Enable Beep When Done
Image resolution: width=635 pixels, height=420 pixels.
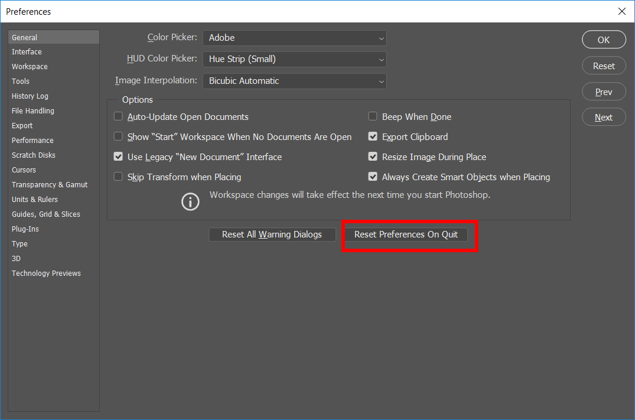tap(373, 116)
